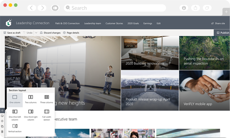Choose One-third right column layout
This screenshot has width=230, height=138.
pyautogui.click(x=30, y=114)
